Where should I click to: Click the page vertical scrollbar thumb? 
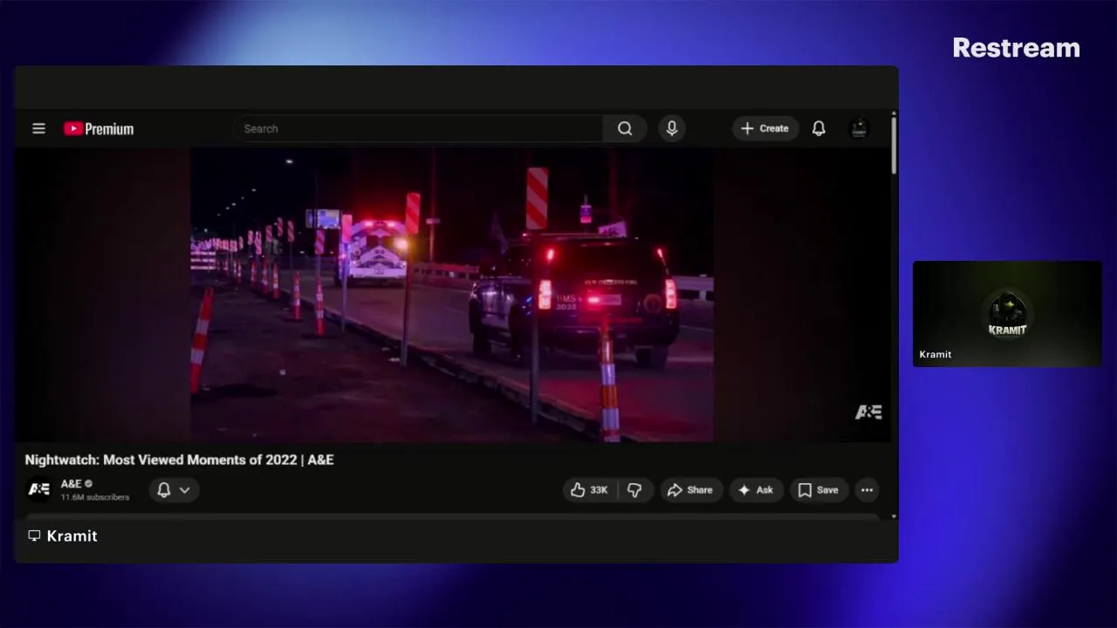click(x=894, y=145)
